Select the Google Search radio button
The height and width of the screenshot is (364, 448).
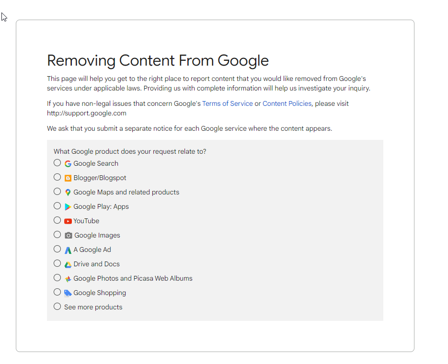57,163
